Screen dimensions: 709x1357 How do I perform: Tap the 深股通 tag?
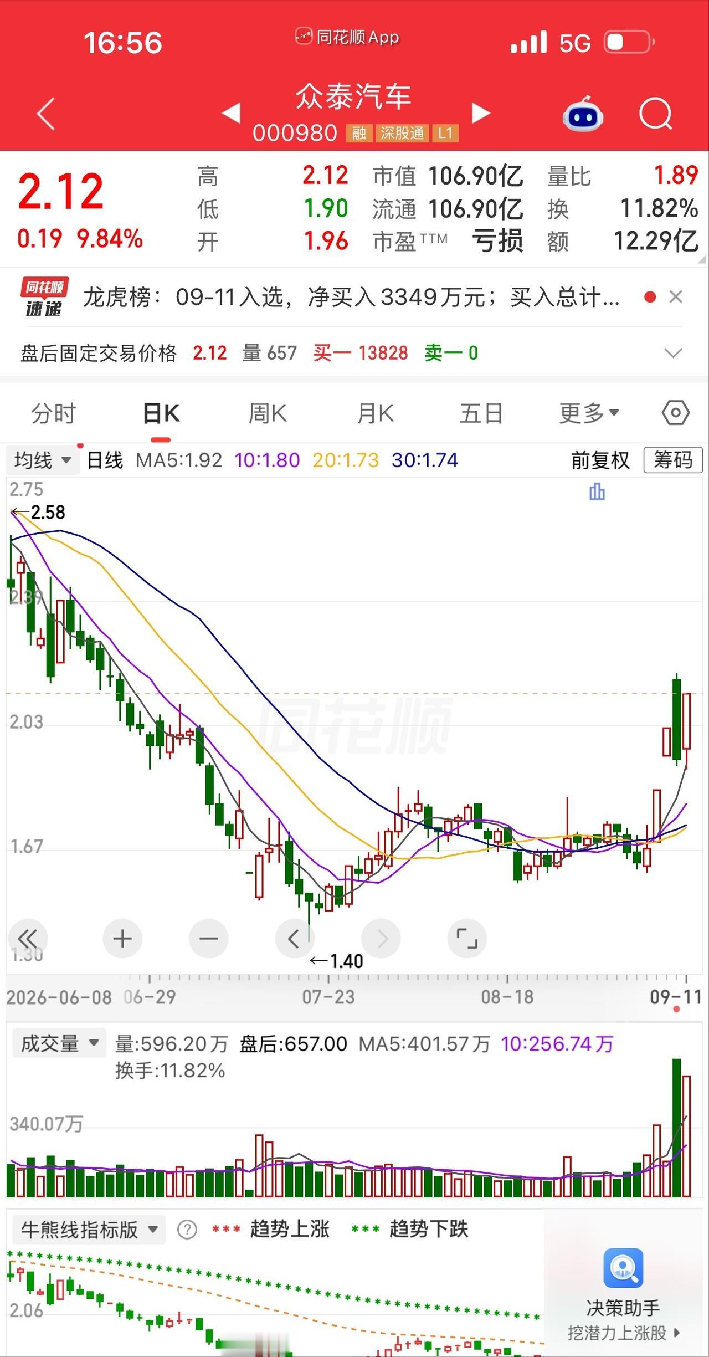coord(402,133)
